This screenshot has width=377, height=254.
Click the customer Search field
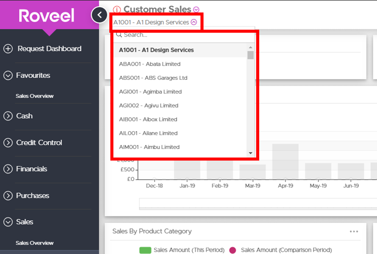pos(184,35)
